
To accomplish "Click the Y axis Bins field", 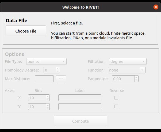I will [x=37, y=107].
